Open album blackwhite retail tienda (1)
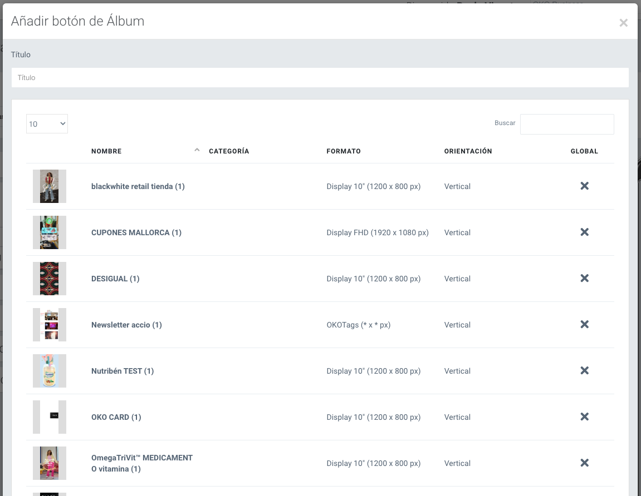The width and height of the screenshot is (641, 496). pyautogui.click(x=138, y=186)
